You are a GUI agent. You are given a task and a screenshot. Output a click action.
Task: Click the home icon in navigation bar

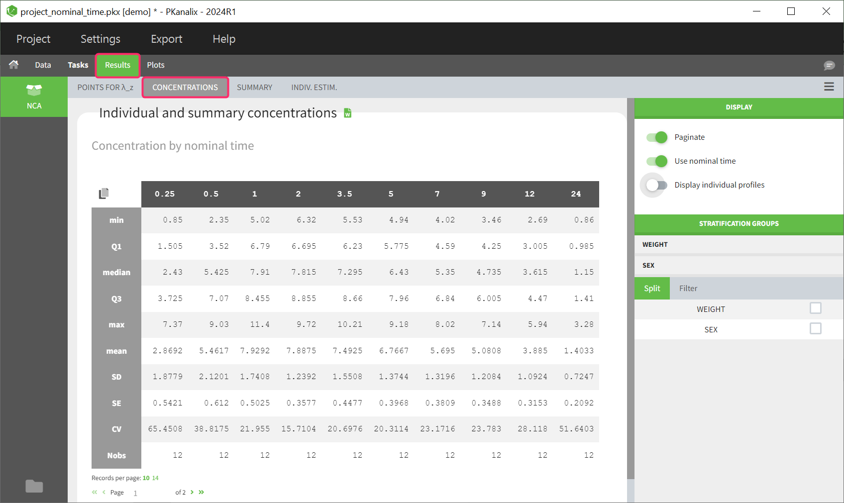[x=14, y=65]
